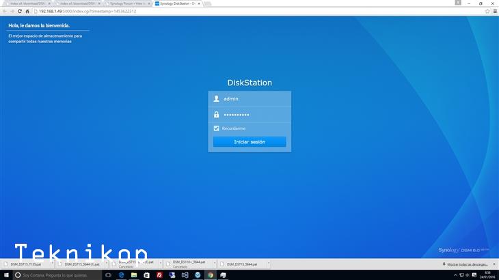
Task: Click the Cortana search box
Action: pyautogui.click(x=58, y=275)
